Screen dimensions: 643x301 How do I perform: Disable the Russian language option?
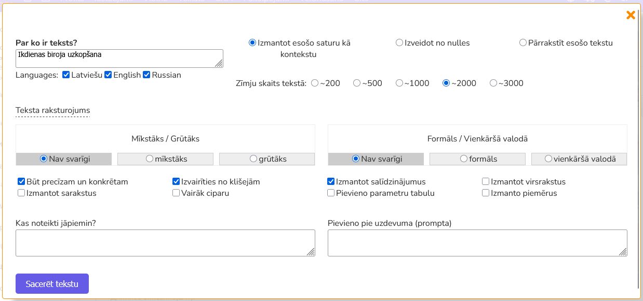pos(146,75)
